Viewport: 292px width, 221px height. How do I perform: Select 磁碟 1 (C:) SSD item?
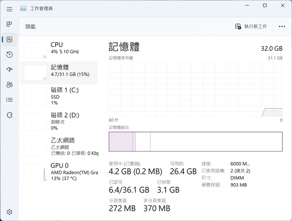click(x=59, y=96)
